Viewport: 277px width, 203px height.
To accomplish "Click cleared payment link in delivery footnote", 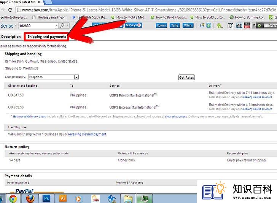I will click(x=176, y=116).
